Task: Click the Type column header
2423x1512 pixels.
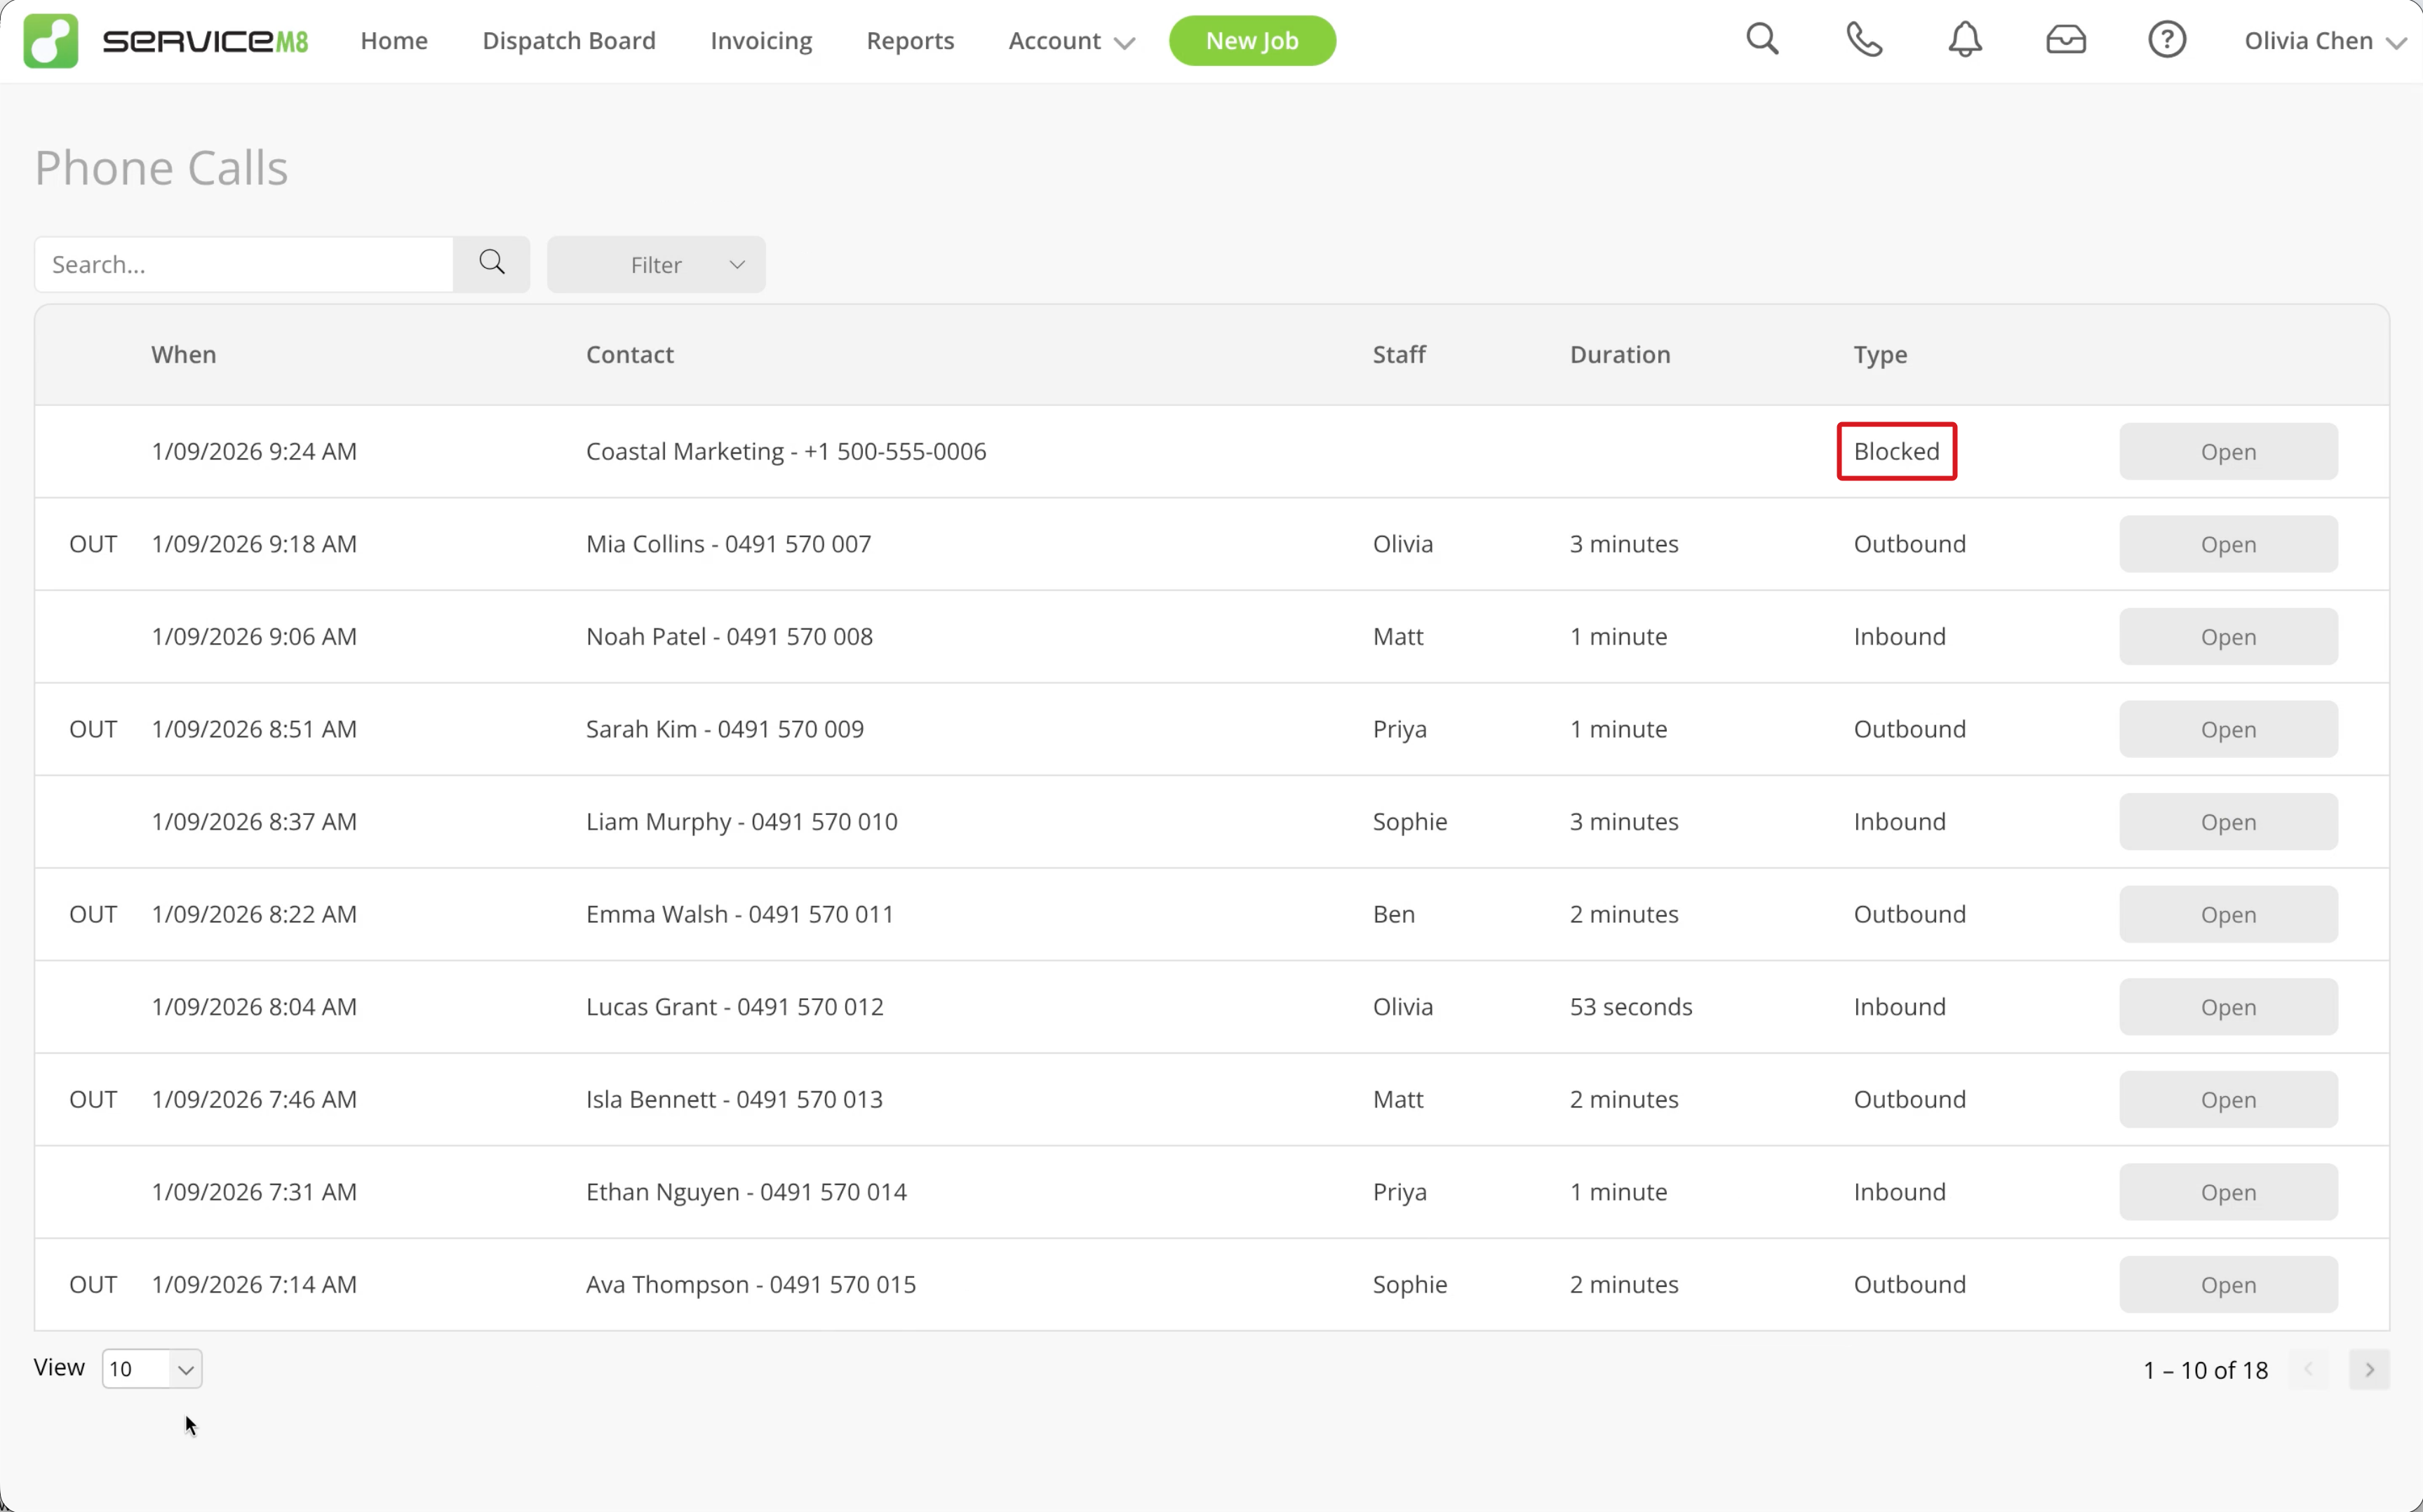Action: coord(1880,355)
